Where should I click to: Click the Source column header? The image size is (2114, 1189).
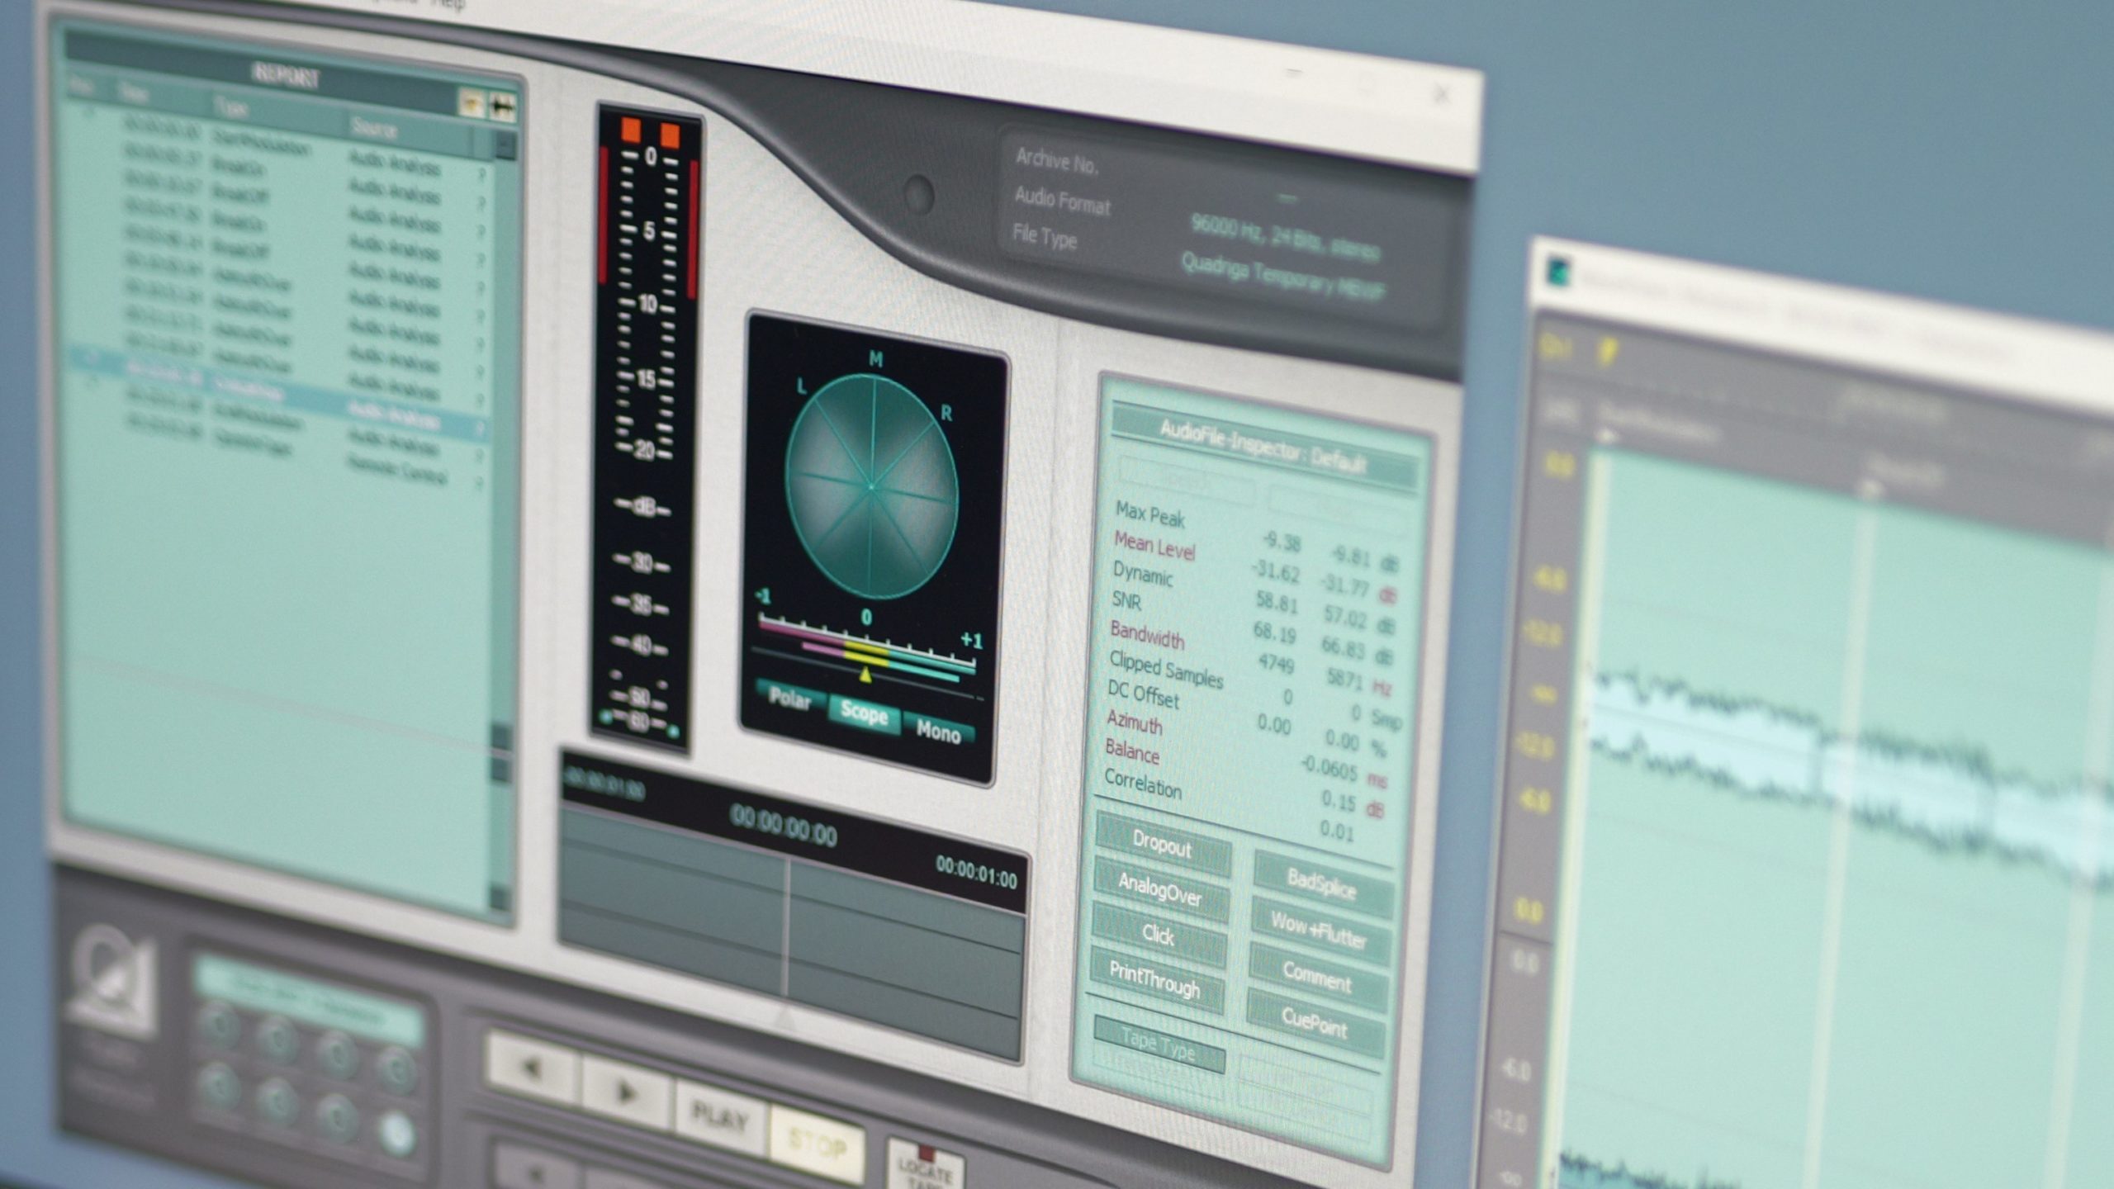pos(374,128)
